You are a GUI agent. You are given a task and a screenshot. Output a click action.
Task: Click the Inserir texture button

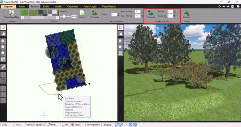click(82, 15)
